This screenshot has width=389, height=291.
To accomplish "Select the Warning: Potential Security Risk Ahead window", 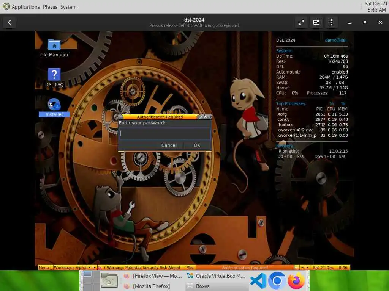I will coord(146,268).
